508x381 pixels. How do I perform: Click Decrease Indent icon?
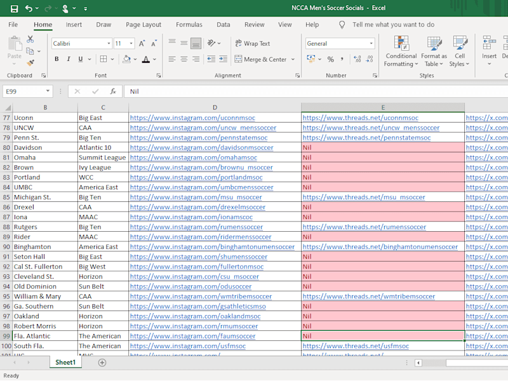[211, 59]
